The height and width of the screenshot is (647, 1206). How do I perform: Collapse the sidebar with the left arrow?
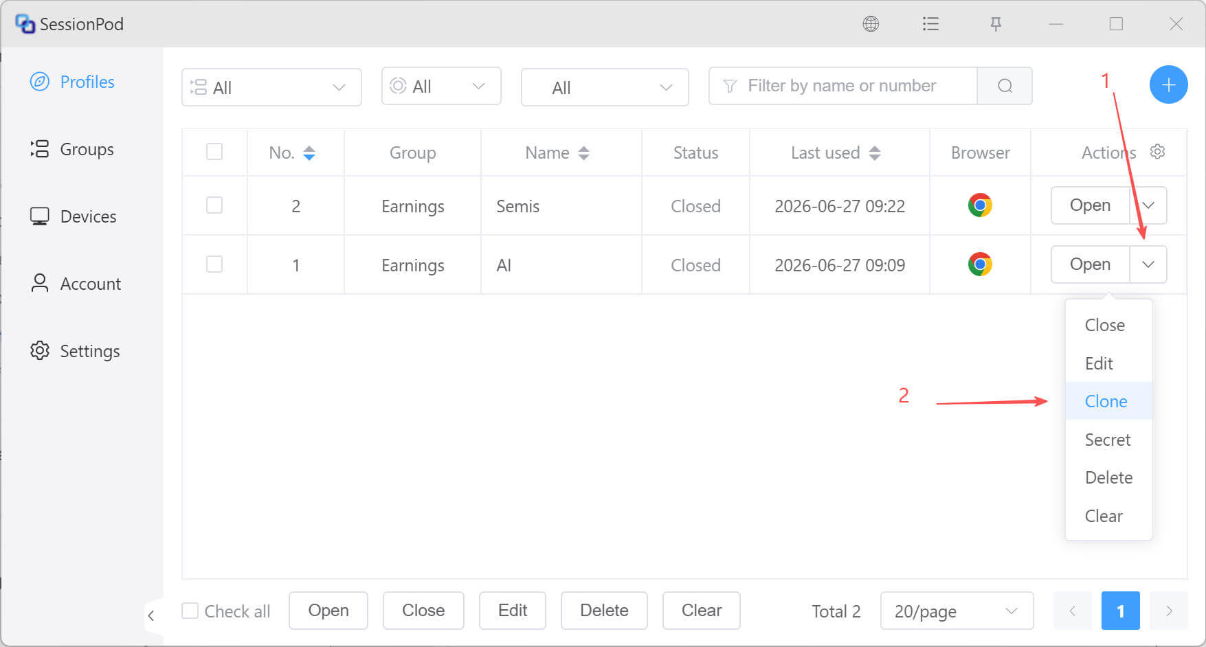pyautogui.click(x=151, y=615)
